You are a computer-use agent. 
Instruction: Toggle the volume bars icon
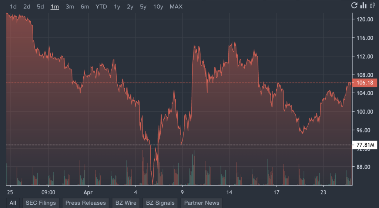tap(363, 6)
